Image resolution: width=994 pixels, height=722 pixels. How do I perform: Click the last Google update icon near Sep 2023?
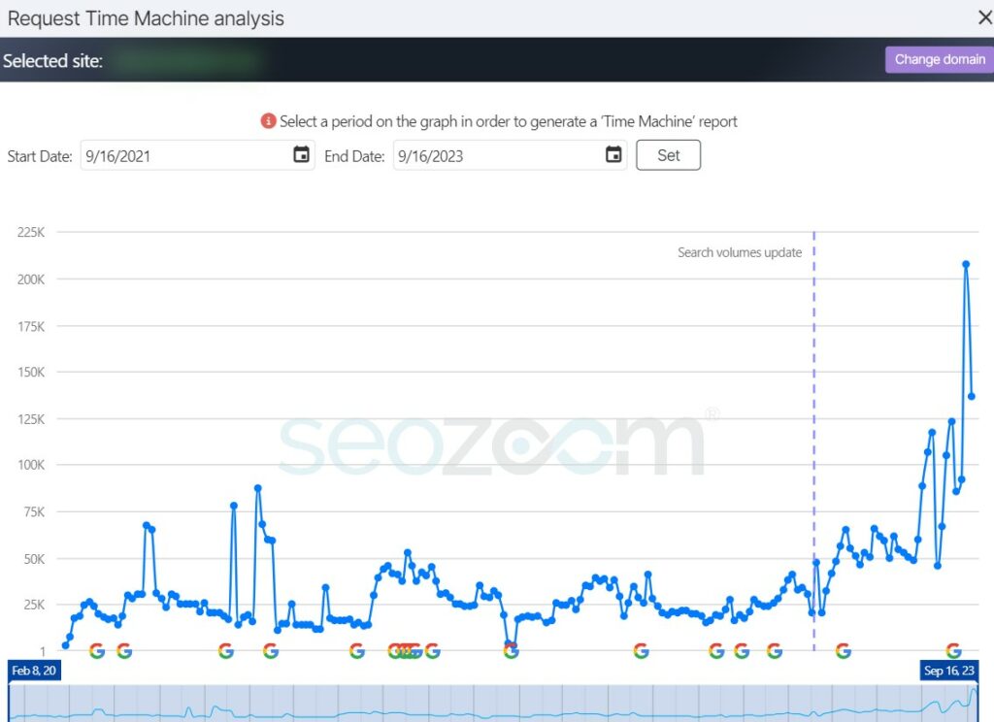pos(953,651)
